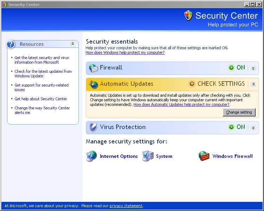Click the title bar shield icon
The height and width of the screenshot is (211, 264).
pyautogui.click(x=5, y=5)
